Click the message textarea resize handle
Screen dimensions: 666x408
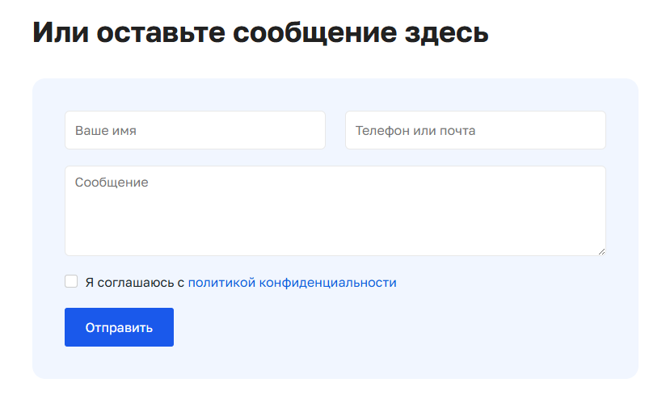point(601,252)
